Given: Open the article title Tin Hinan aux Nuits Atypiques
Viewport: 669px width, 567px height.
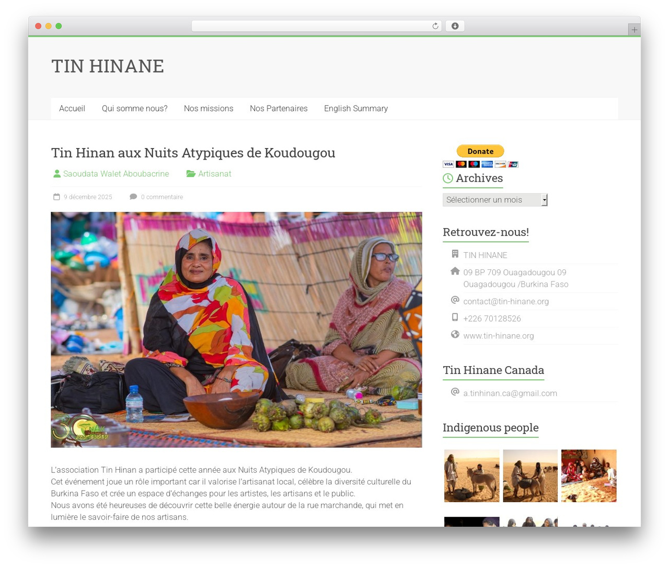Looking at the screenshot, I should tap(193, 153).
